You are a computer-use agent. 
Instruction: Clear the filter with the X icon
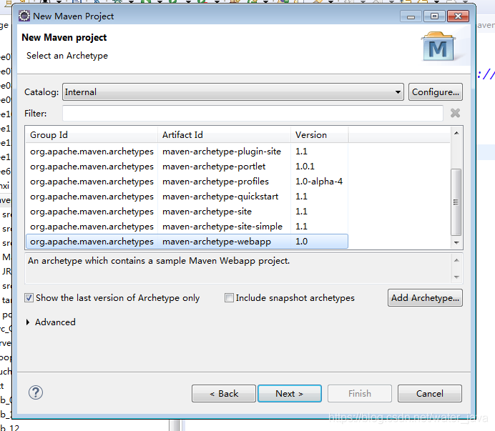[455, 113]
